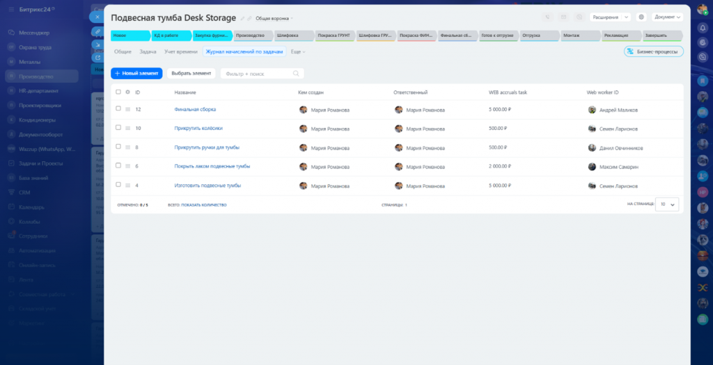Open row menu for item 6

coord(128,167)
